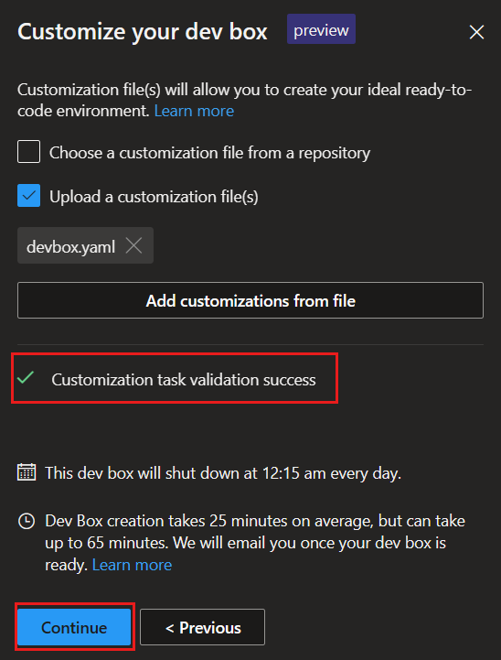Click the 'Upload a customization file(s)' label text
Viewport: 501px width, 660px height.
tap(154, 197)
